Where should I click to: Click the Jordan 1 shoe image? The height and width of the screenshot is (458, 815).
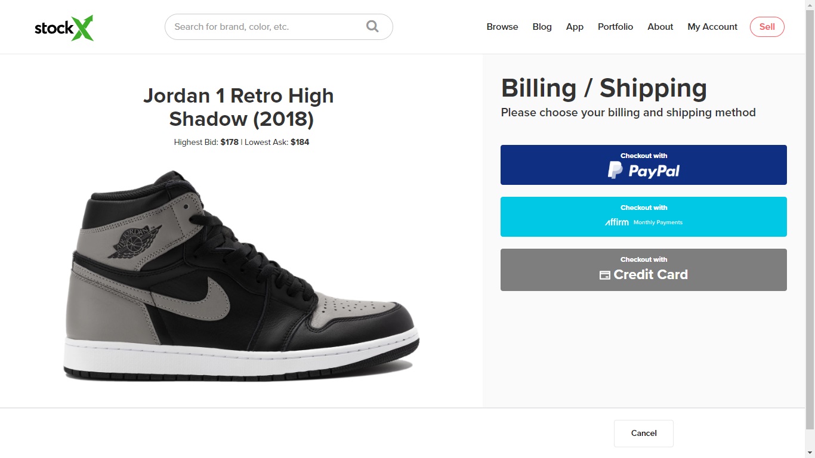pos(241,277)
